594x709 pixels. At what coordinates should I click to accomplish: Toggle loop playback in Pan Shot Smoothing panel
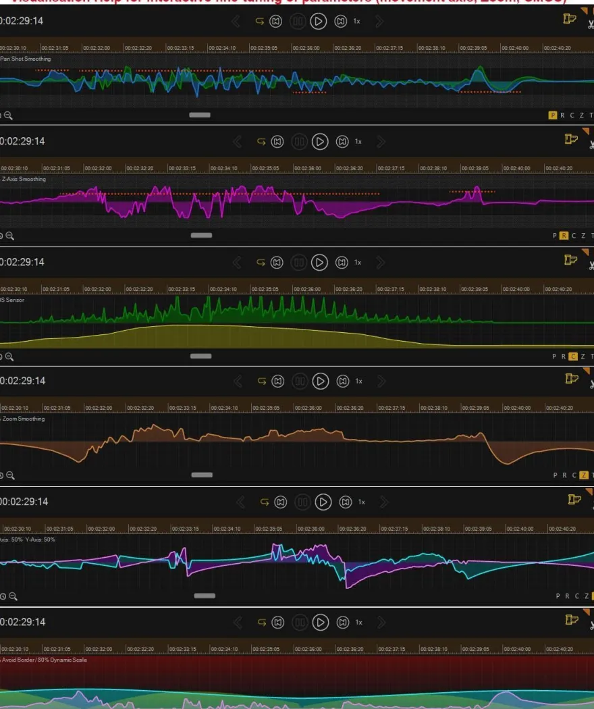[x=259, y=21]
